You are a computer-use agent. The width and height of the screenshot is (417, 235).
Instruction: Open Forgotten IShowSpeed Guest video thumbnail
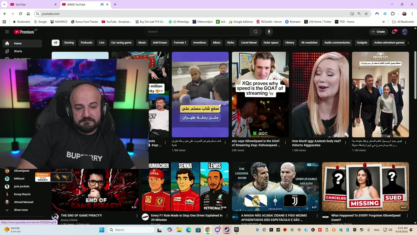[366, 187]
